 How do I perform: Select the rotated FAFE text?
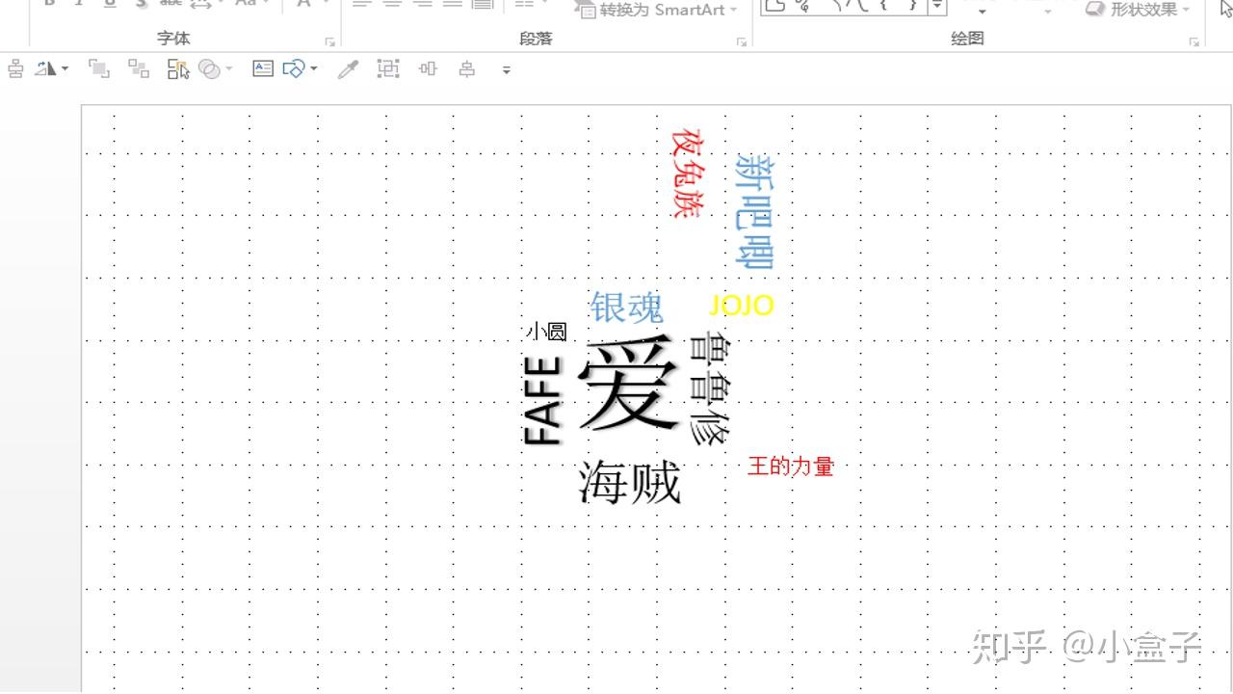coord(541,400)
